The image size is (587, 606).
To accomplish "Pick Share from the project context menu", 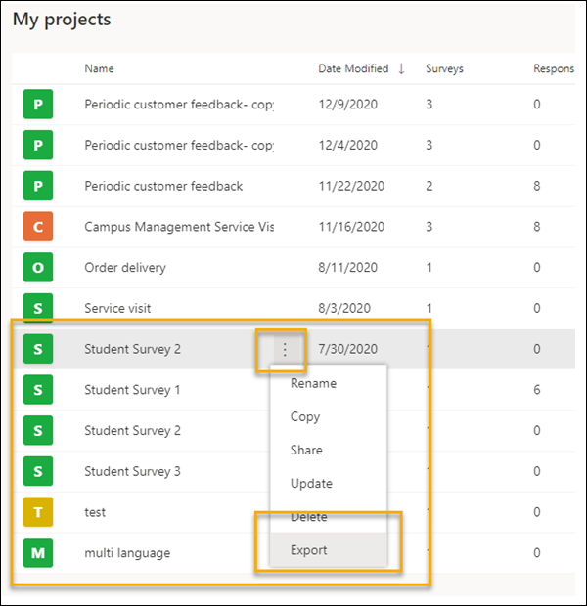I will click(x=306, y=450).
